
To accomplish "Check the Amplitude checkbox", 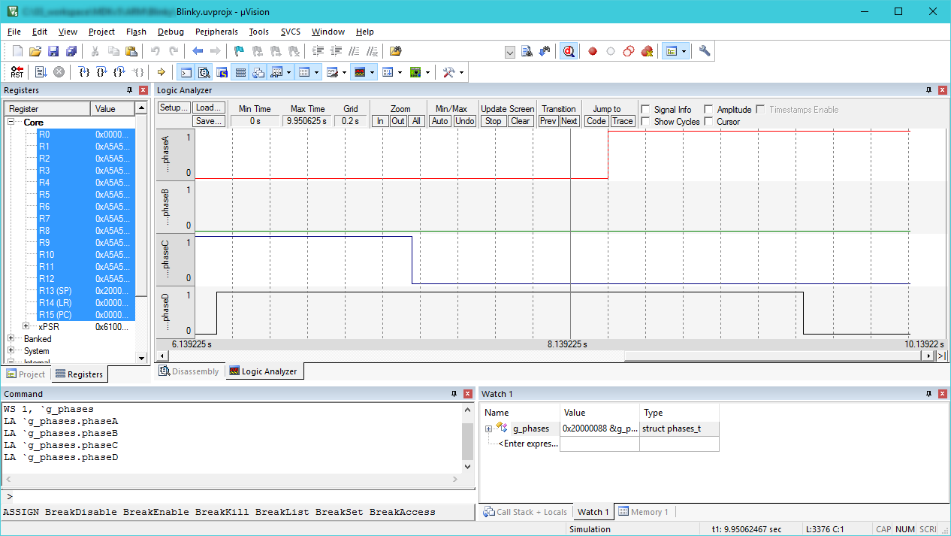I will 708,110.
